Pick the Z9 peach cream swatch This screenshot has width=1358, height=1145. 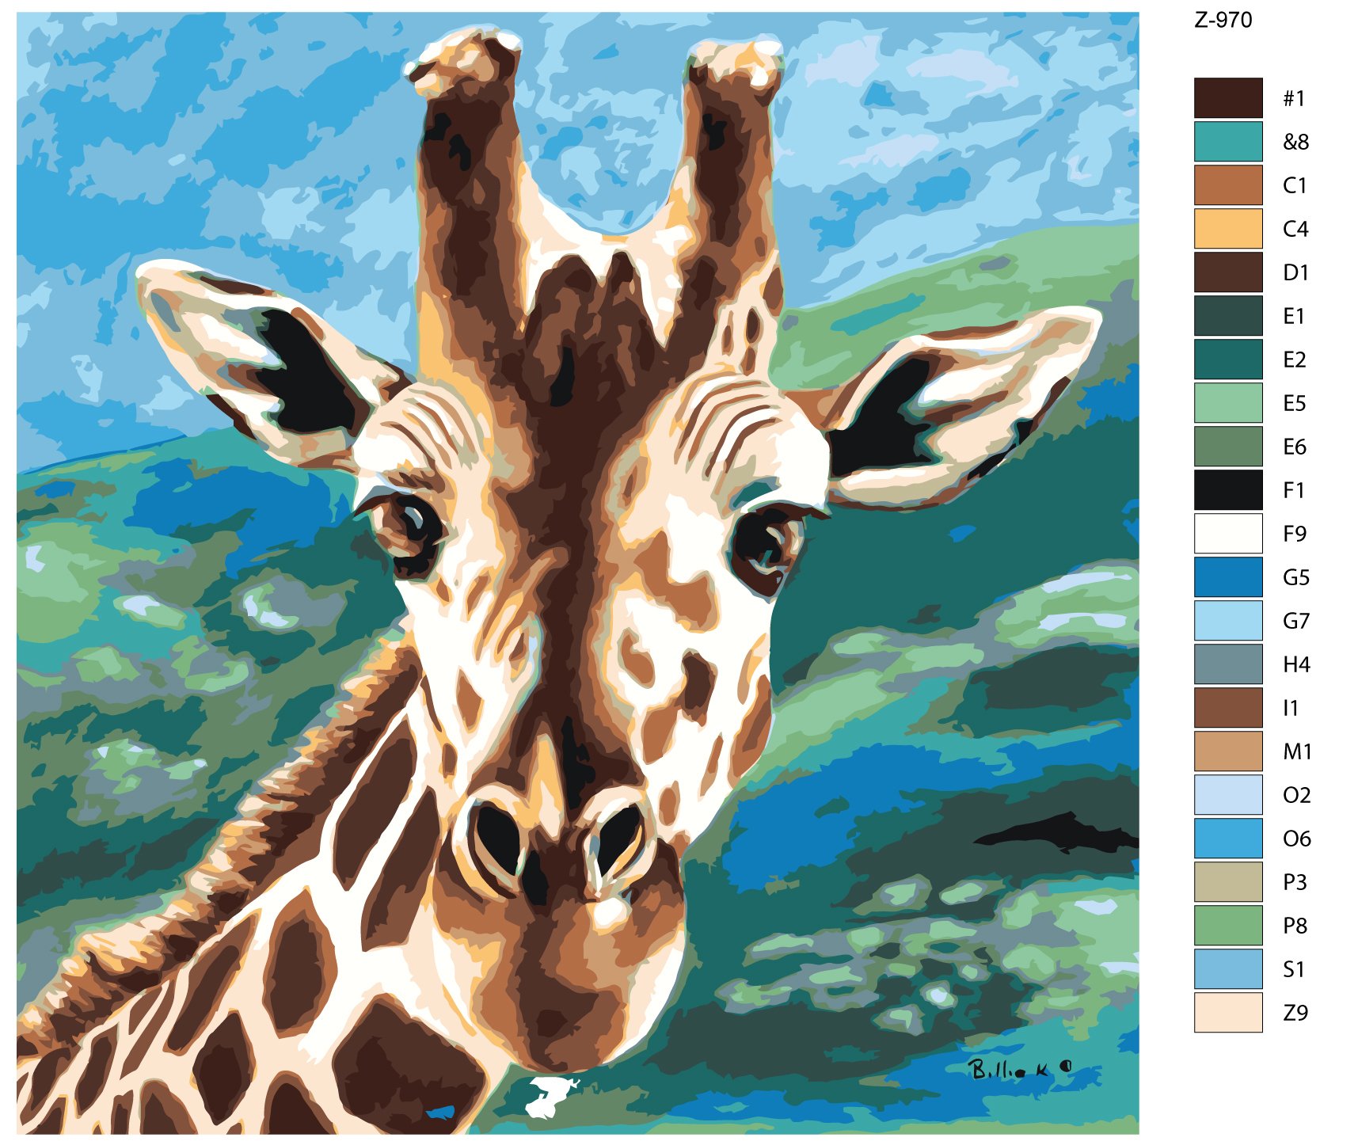point(1228,1013)
